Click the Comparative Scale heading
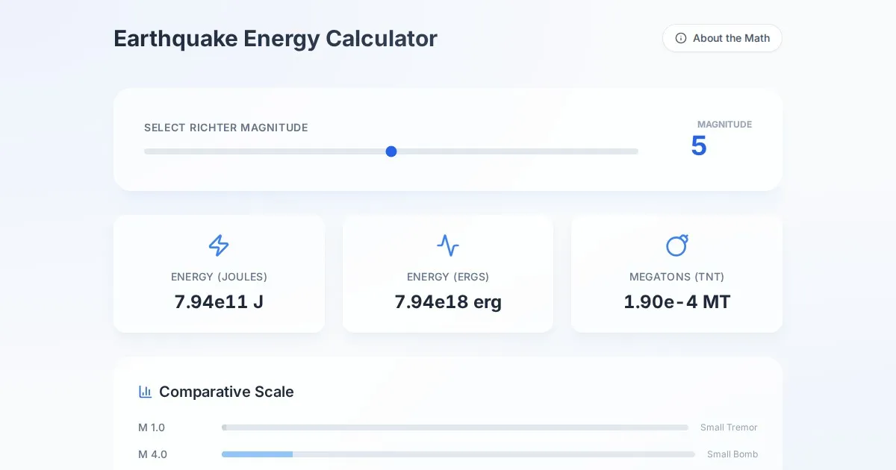 (226, 392)
